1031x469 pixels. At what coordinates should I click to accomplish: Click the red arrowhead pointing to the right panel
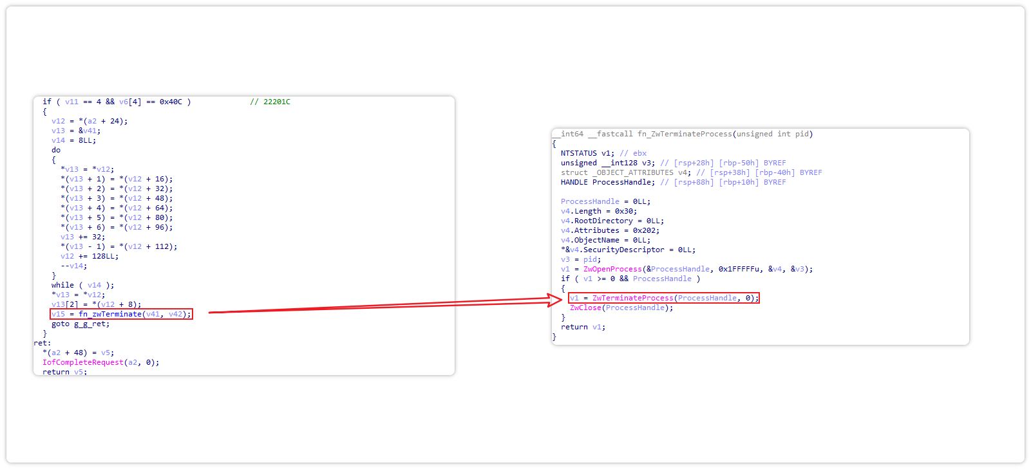[554, 299]
